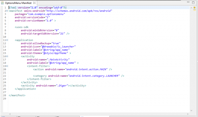The width and height of the screenshot is (198, 117).
Task: Click the android:label line on row 14
Action: click(x=45, y=50)
